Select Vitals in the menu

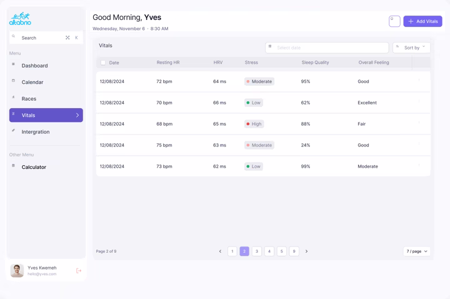pos(46,115)
